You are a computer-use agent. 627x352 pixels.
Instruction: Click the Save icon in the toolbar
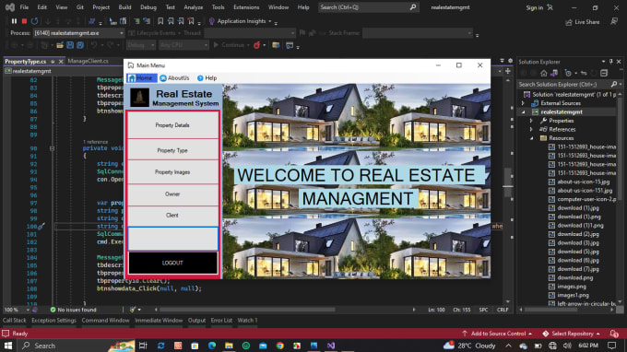(x=70, y=45)
